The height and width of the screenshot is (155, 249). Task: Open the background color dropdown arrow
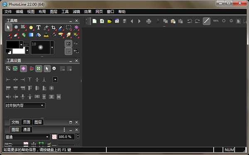(x=27, y=50)
